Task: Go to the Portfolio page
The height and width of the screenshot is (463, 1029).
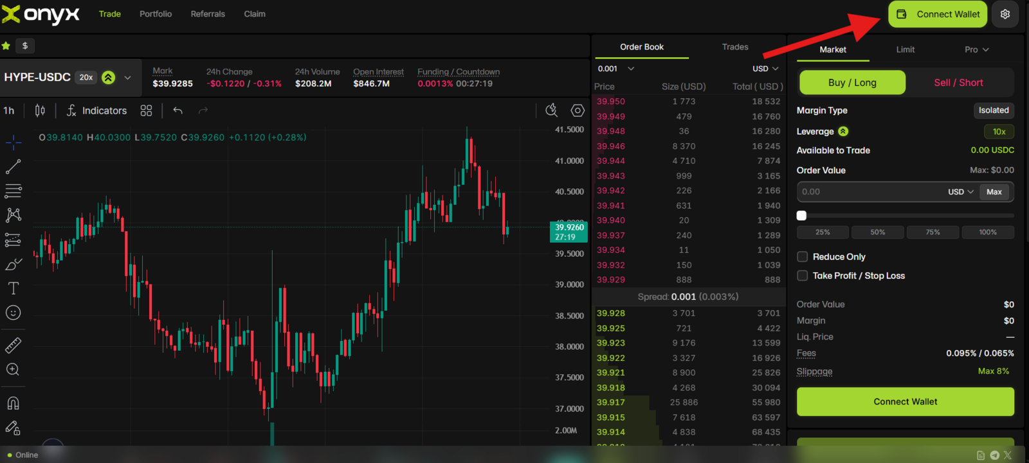Action: (x=156, y=13)
